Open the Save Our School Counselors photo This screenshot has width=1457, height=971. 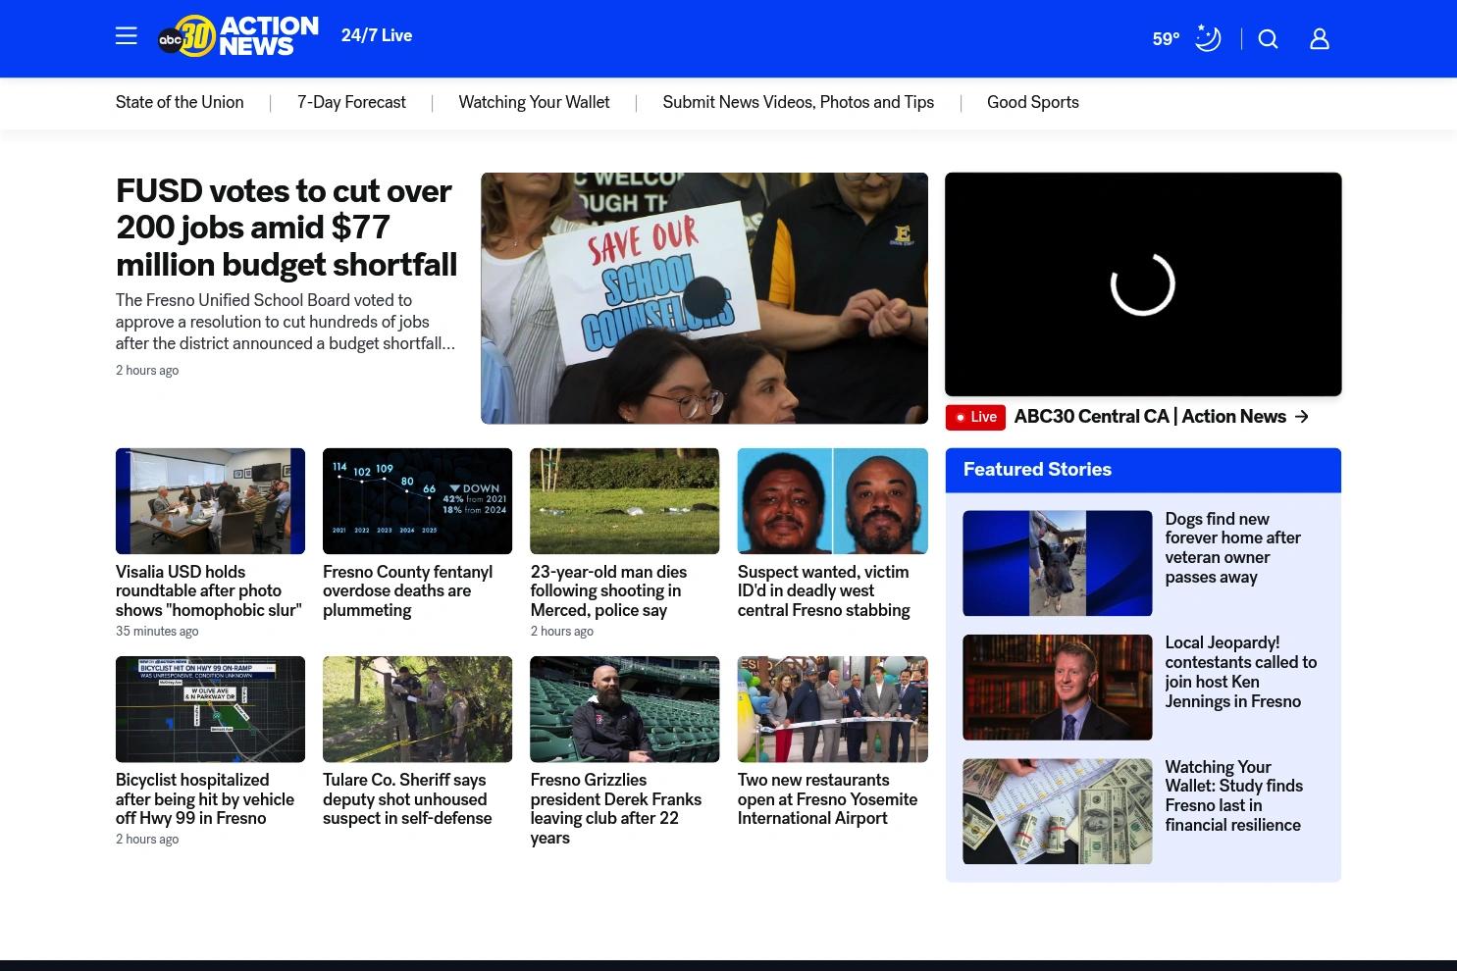click(704, 298)
